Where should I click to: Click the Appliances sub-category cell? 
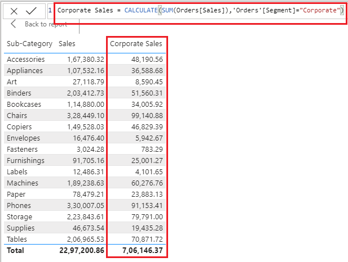pyautogui.click(x=24, y=70)
